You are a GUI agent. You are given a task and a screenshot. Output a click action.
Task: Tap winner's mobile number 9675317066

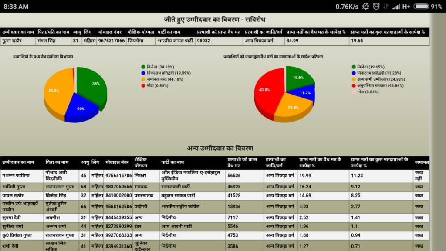click(111, 41)
